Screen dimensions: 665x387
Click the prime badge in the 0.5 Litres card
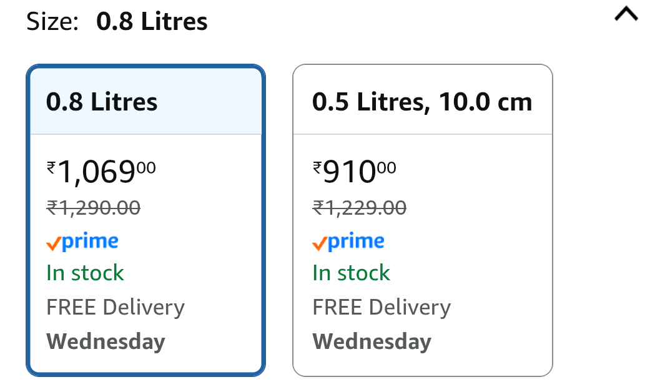coord(348,242)
